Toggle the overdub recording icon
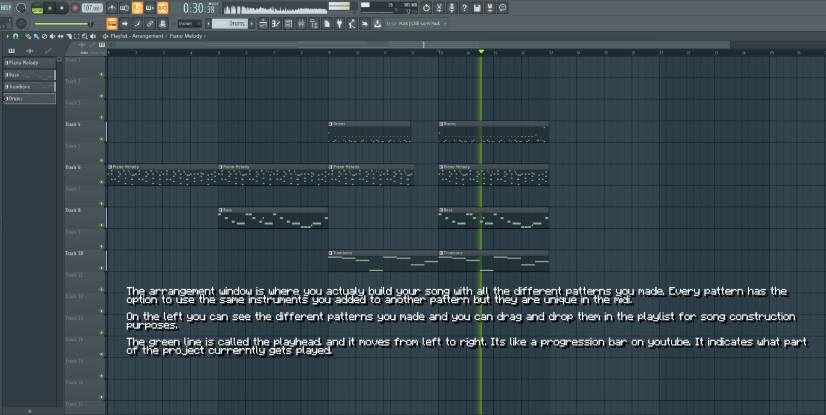The height and width of the screenshot is (415, 826). 150,8
